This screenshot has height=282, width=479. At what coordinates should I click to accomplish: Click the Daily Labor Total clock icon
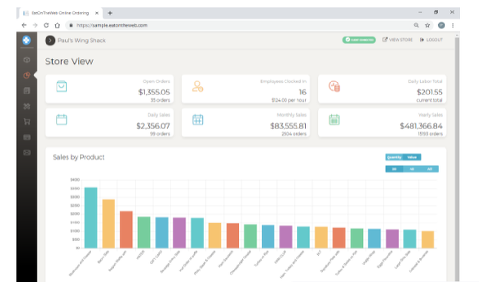(334, 86)
